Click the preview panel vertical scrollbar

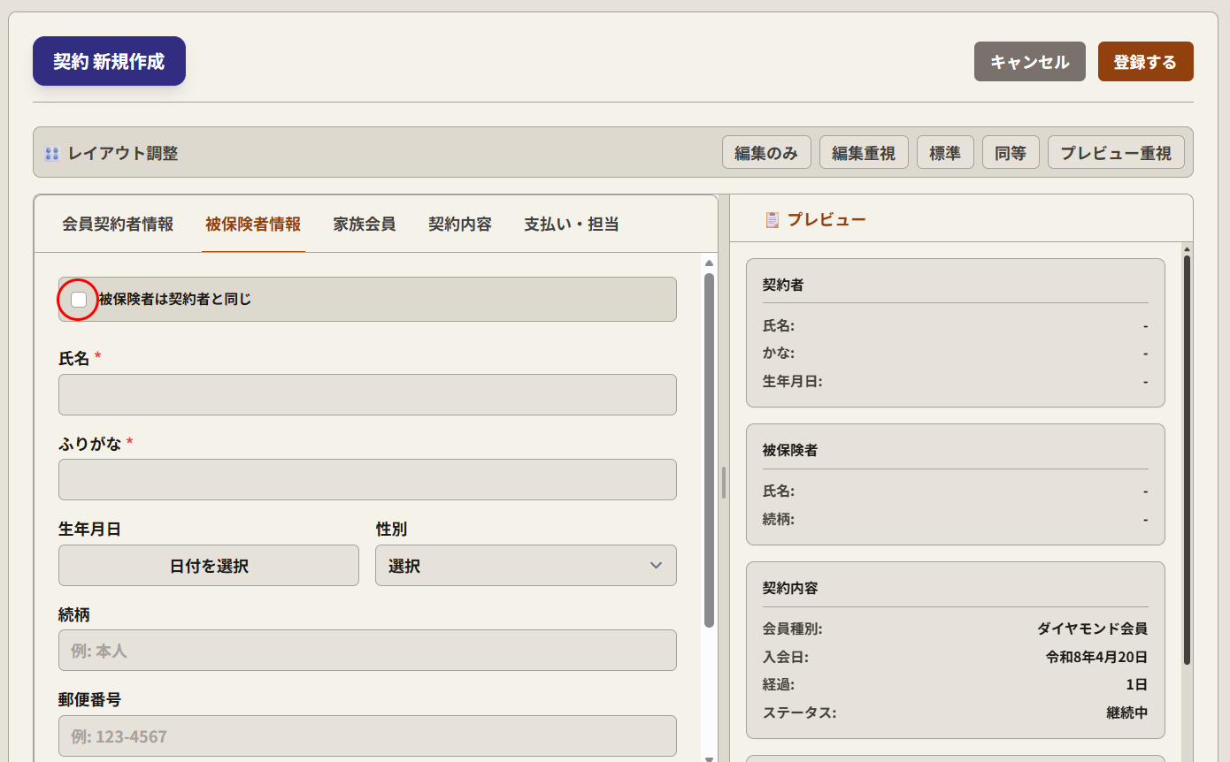click(1187, 460)
